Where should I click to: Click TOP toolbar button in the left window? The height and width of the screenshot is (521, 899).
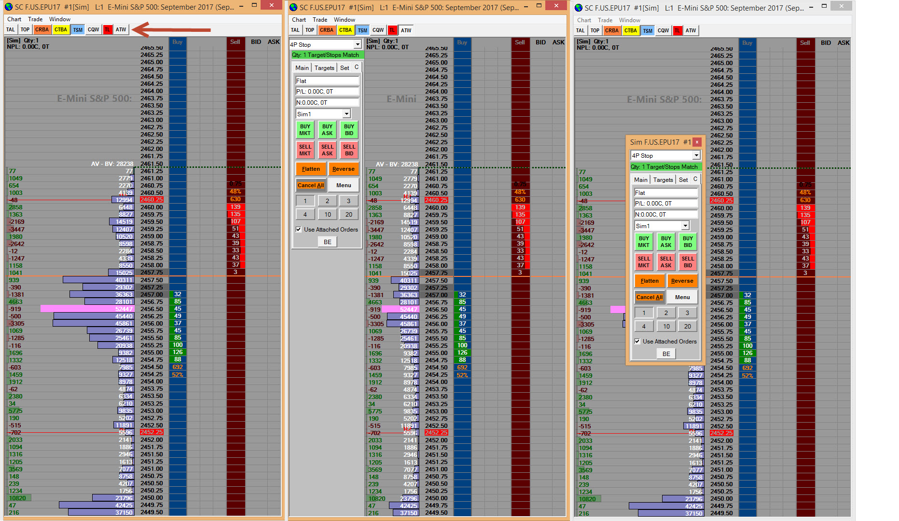click(25, 30)
